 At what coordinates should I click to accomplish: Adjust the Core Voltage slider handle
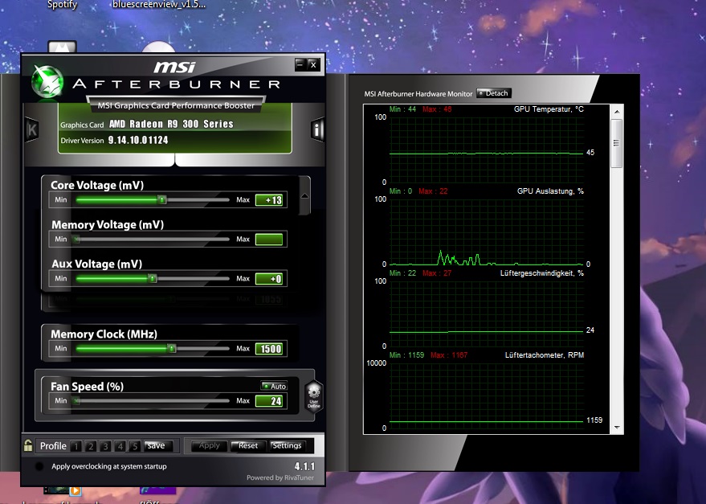pyautogui.click(x=162, y=199)
